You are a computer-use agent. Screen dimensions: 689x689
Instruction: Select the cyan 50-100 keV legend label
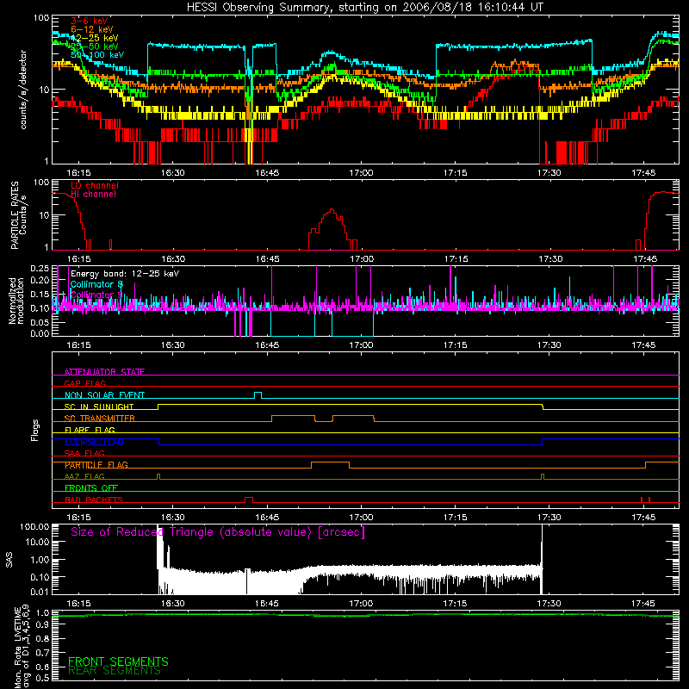[97, 55]
